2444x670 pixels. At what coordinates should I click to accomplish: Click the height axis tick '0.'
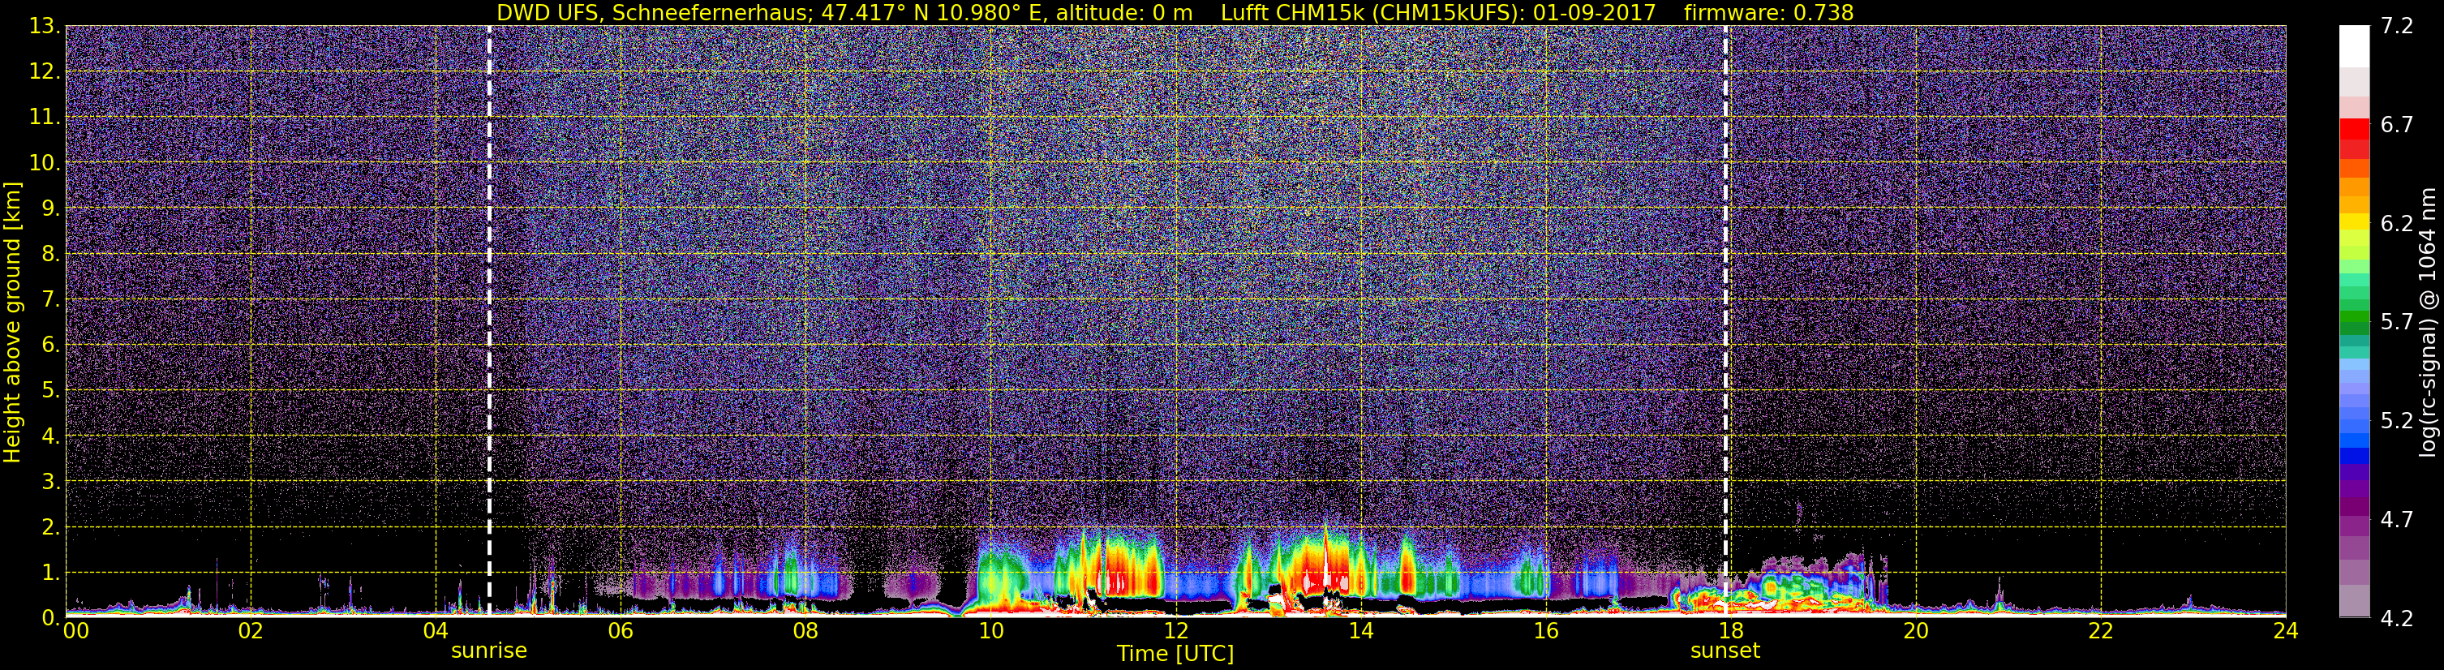point(50,619)
